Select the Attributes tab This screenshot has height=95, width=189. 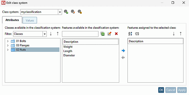point(12,20)
